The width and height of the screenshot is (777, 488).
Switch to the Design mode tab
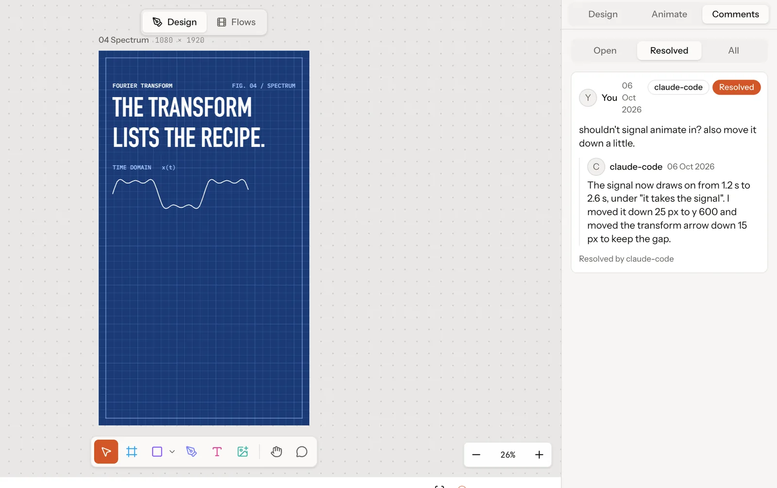[x=175, y=22]
